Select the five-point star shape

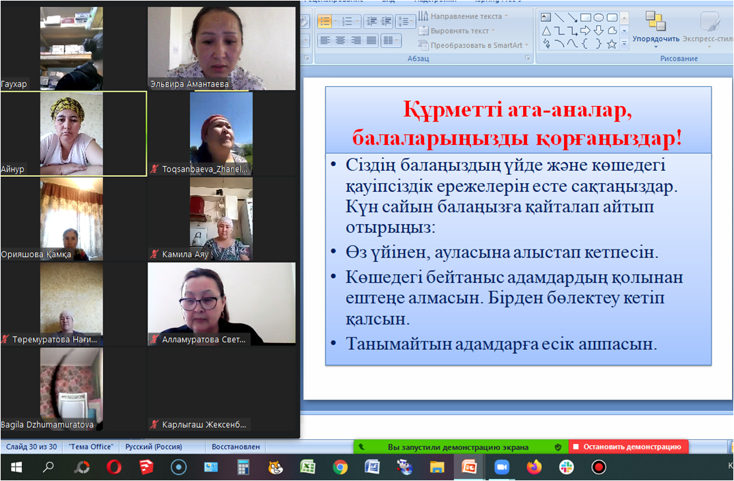point(612,44)
